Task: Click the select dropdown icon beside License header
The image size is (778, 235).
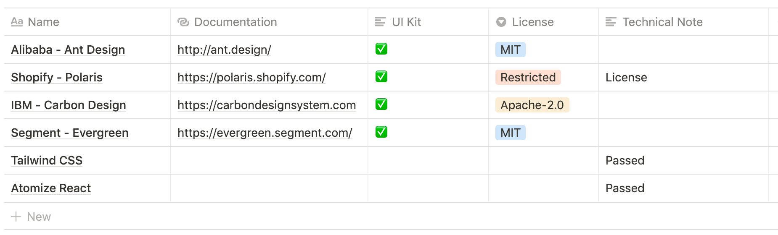Action: [501, 22]
